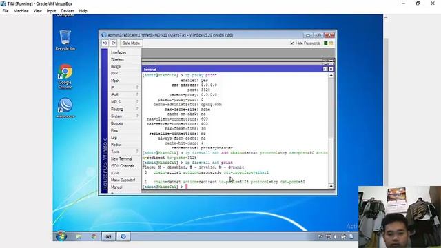Click the WinBox undo arrow icon
This screenshot has width=441, height=248.
pos(105,43)
